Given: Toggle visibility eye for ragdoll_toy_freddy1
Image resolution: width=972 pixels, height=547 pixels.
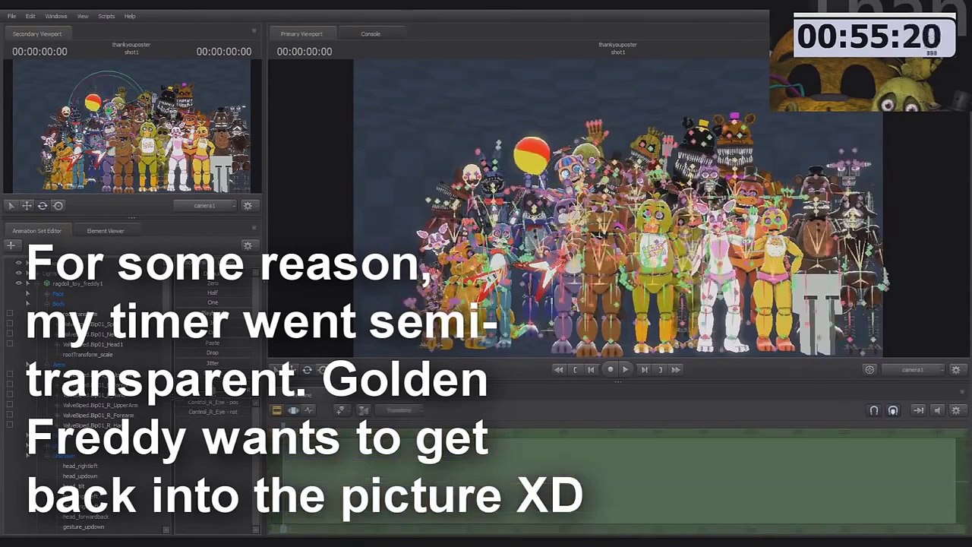Looking at the screenshot, I should pos(19,283).
